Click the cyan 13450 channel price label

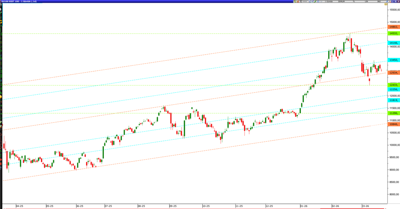coord(393,60)
